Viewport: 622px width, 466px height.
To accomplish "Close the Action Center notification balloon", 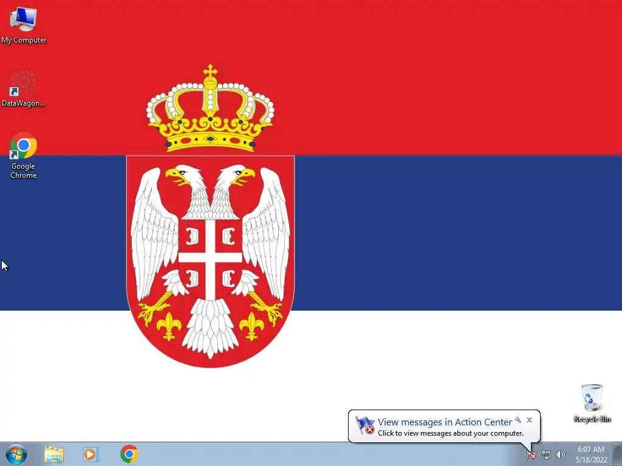I will pos(529,420).
